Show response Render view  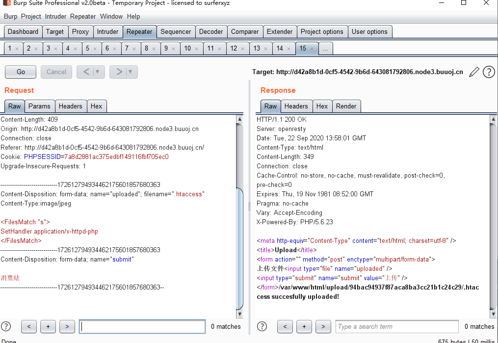(x=346, y=106)
